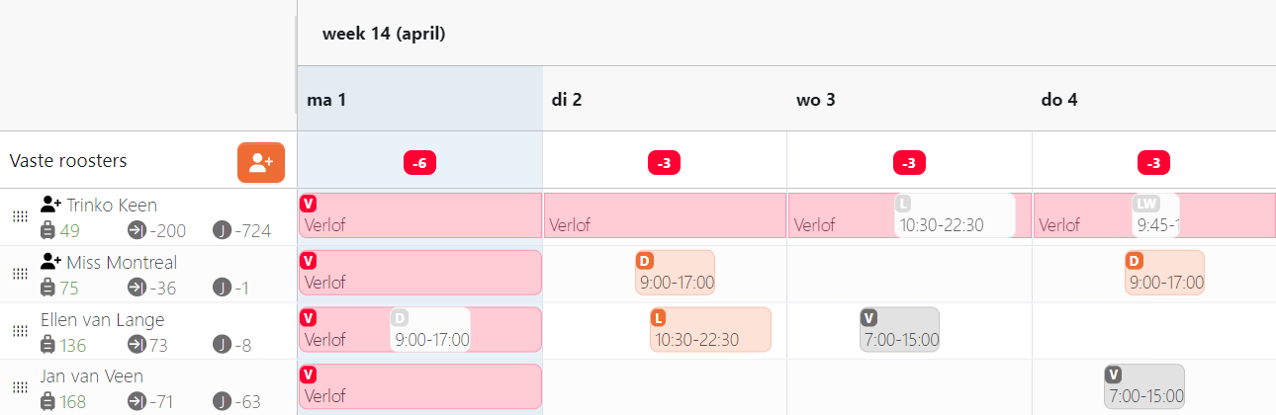Image resolution: width=1276 pixels, height=415 pixels.
Task: Click the week 14 (april) header
Action: click(x=384, y=34)
